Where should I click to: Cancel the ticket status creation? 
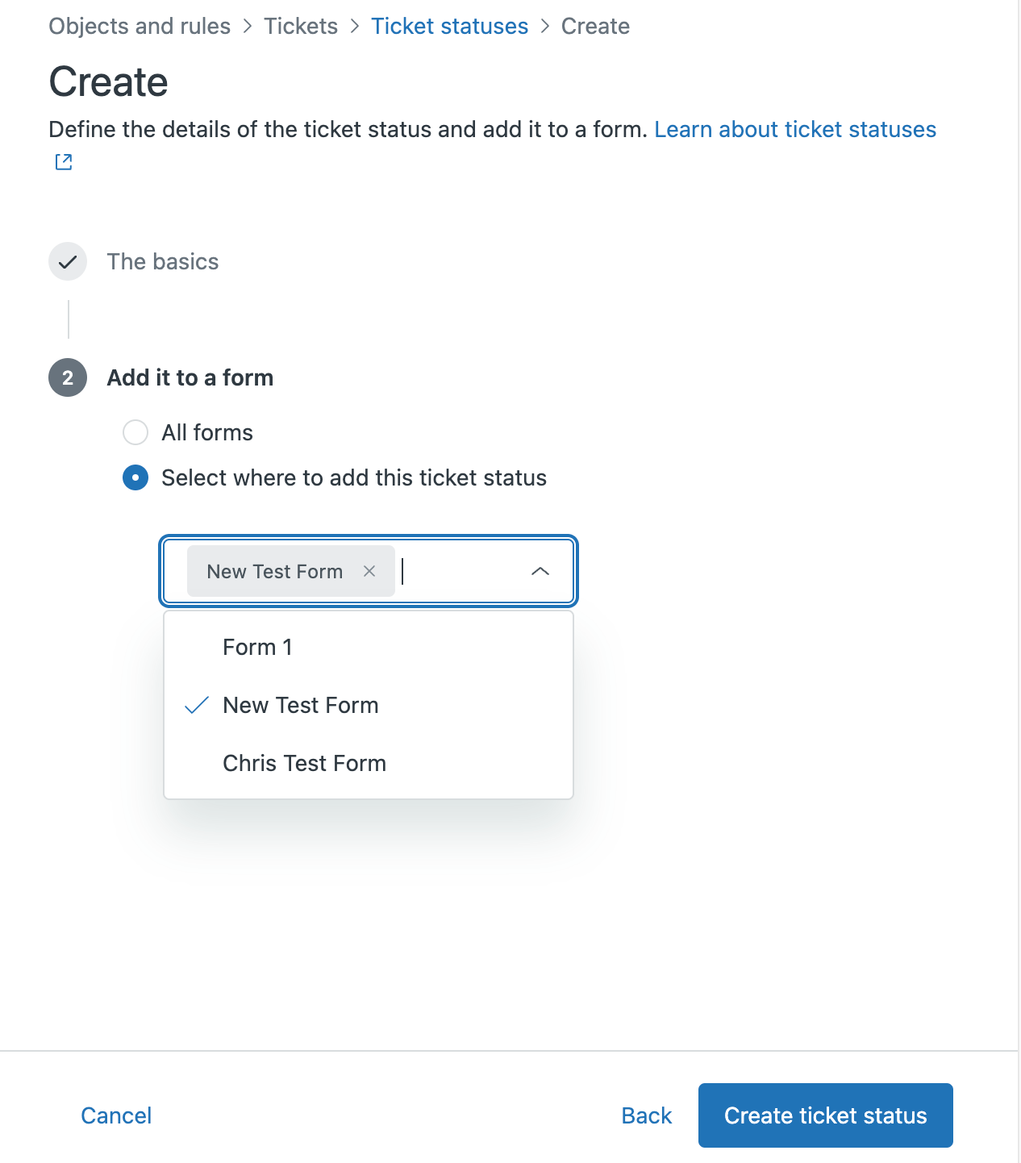115,1115
